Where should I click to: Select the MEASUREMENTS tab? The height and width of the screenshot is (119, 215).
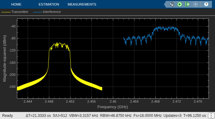82,4
